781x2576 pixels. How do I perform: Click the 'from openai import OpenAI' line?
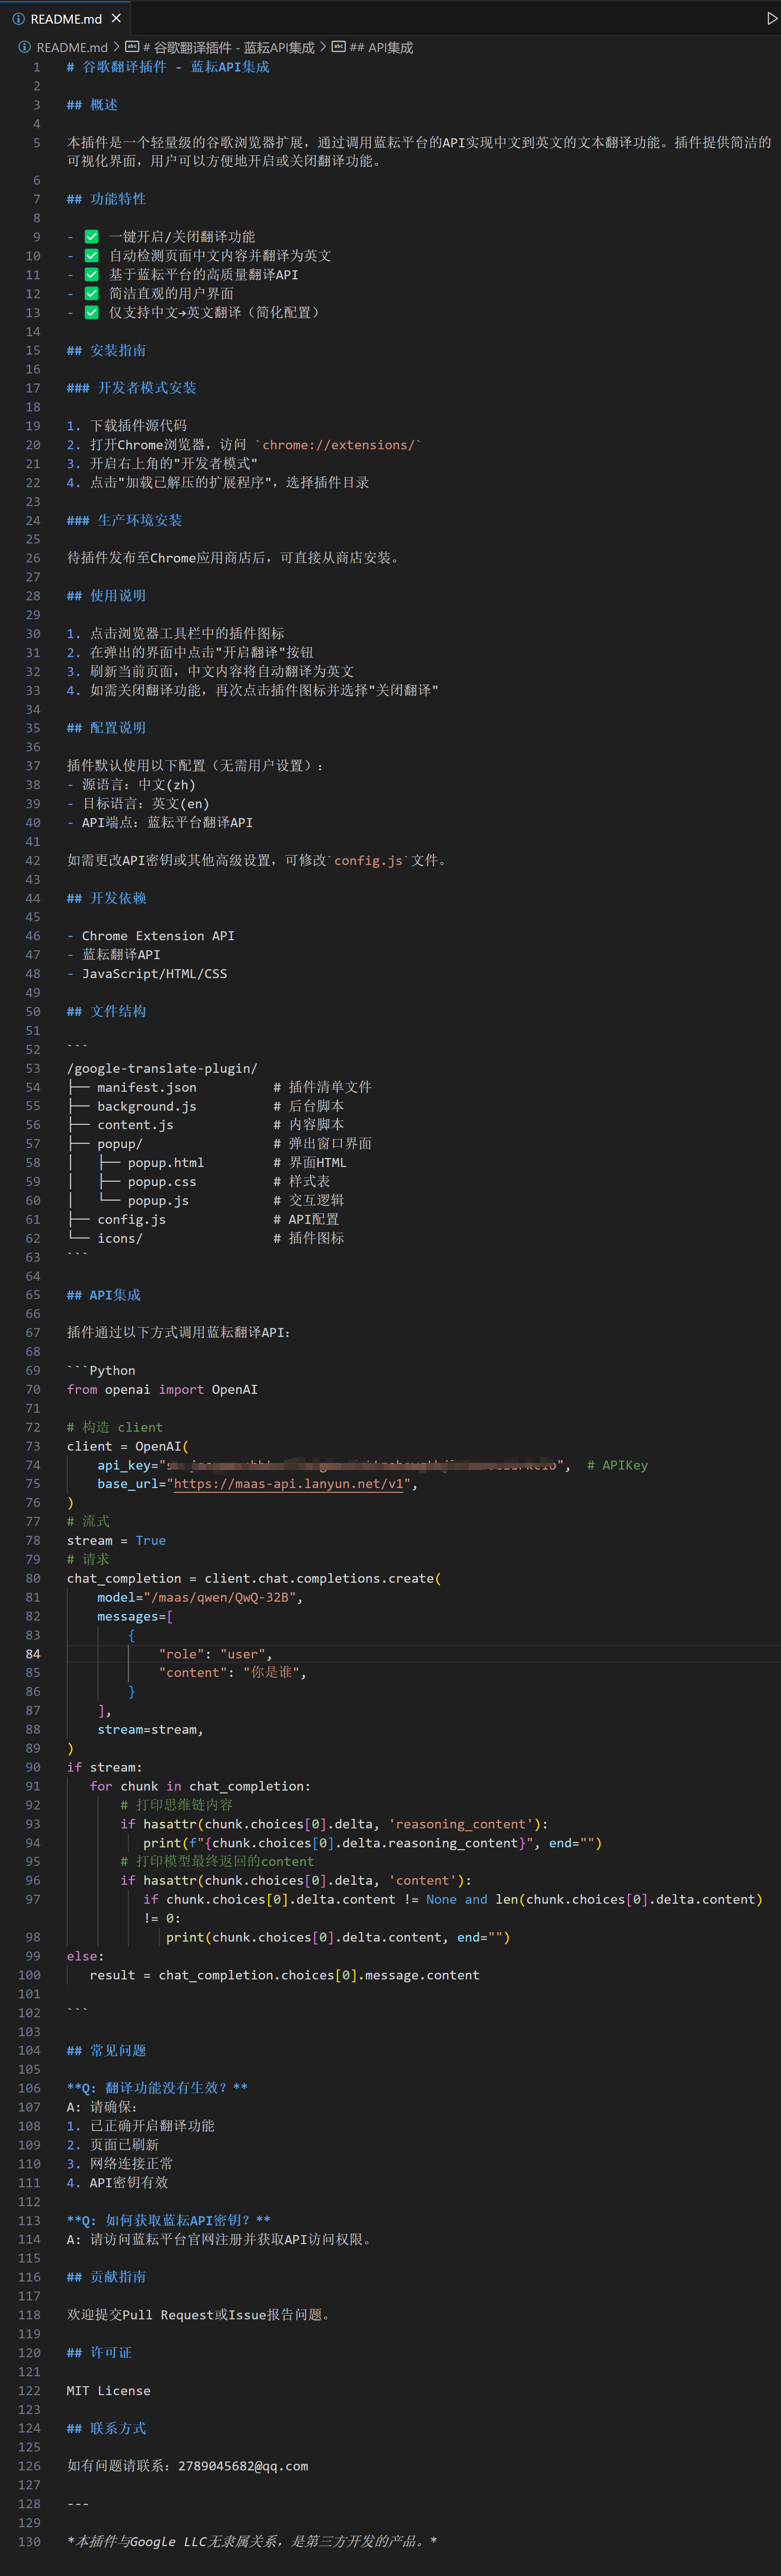(x=162, y=1389)
